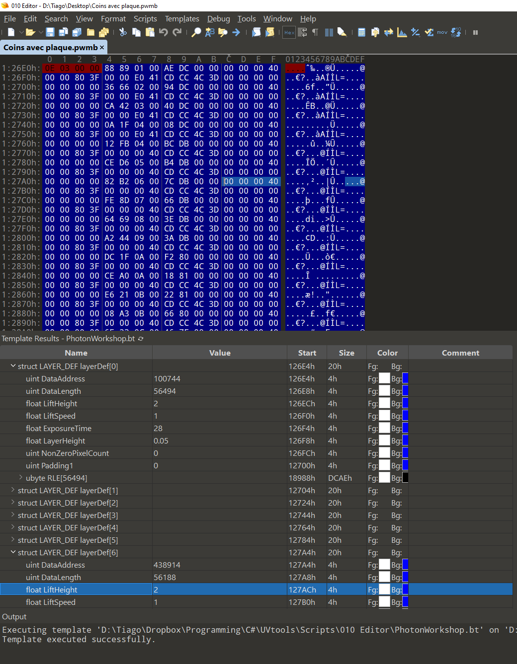Click the base converter 10/18 icon
Viewport: 517px width, 664px height.
tap(456, 32)
